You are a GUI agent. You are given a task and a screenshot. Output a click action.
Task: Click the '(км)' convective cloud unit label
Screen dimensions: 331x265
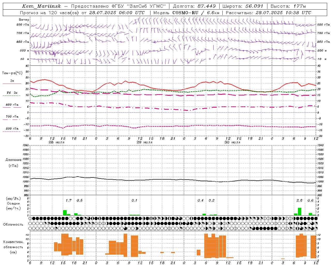(x=13, y=252)
